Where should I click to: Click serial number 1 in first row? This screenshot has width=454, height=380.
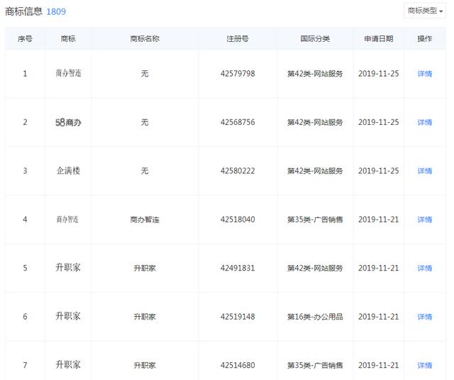pos(25,74)
